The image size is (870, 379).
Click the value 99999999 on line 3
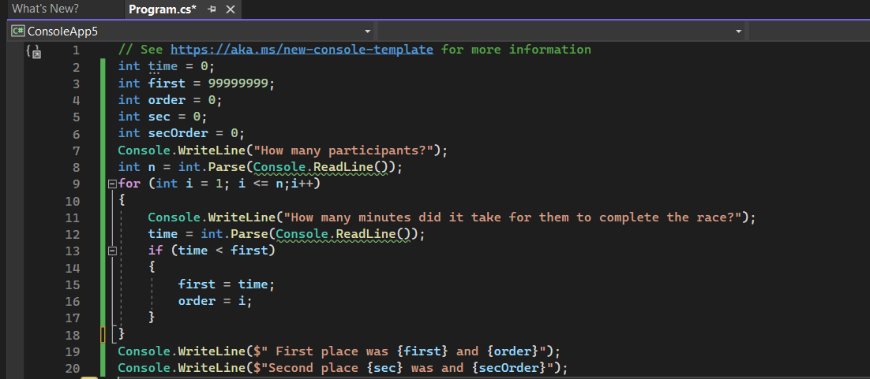point(238,83)
